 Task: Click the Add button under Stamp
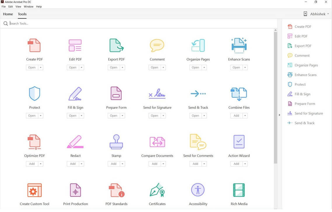[x=114, y=164]
